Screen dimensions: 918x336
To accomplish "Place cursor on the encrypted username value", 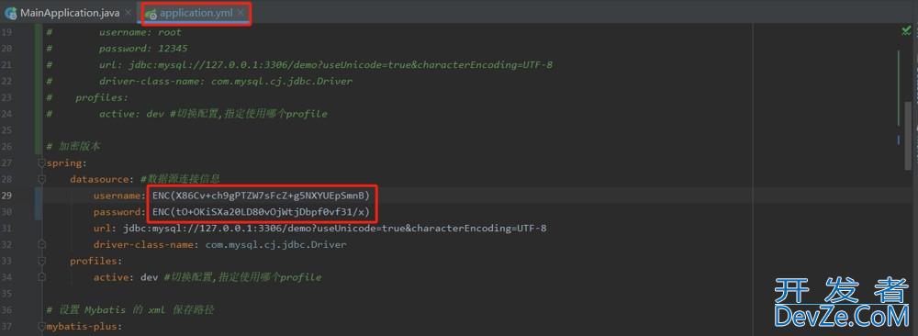I will (x=261, y=196).
